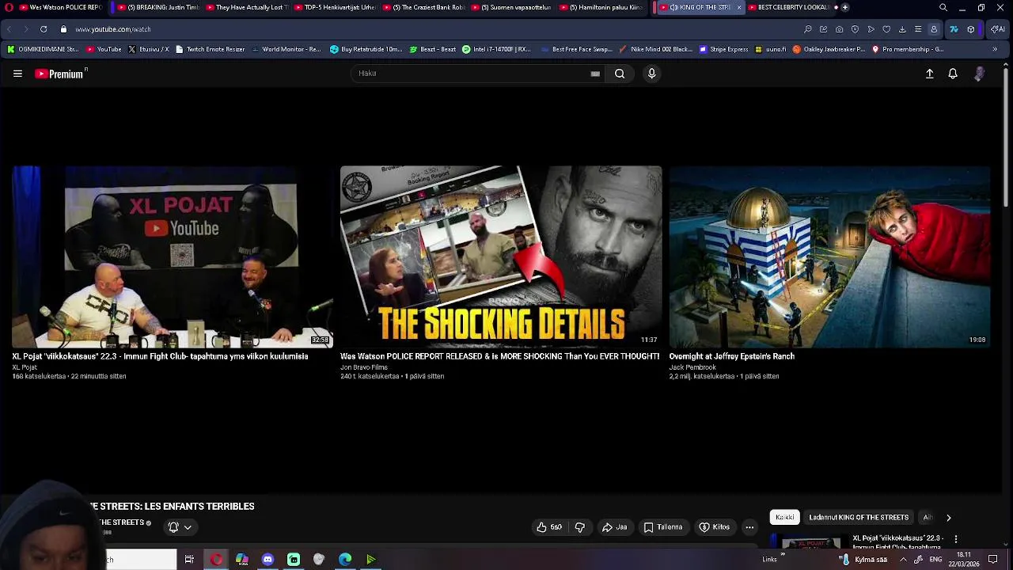
Task: Visit the Jack Pembrook channel
Action: point(692,367)
